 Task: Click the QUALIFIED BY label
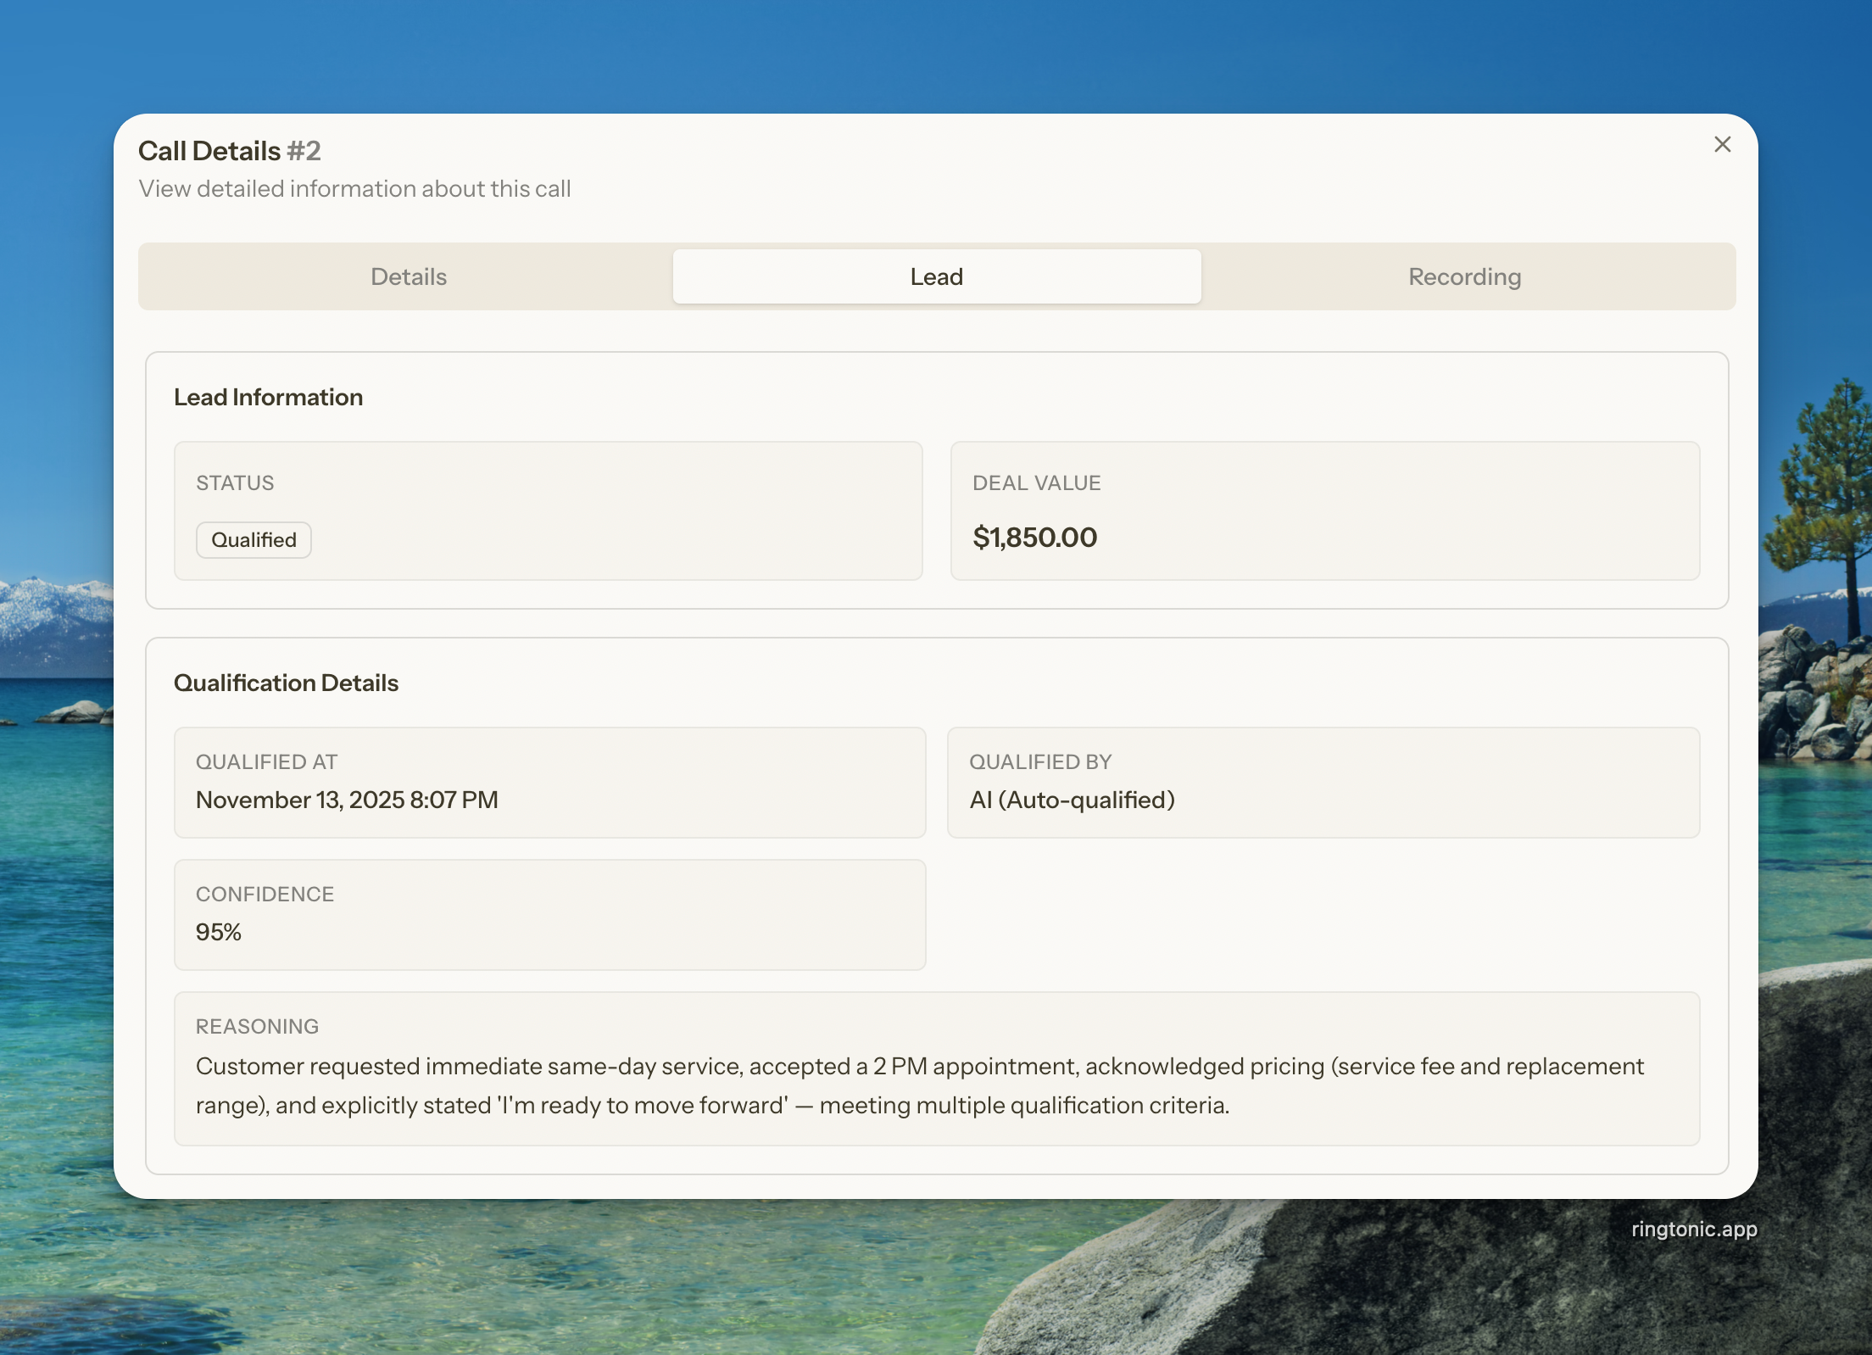click(1039, 761)
